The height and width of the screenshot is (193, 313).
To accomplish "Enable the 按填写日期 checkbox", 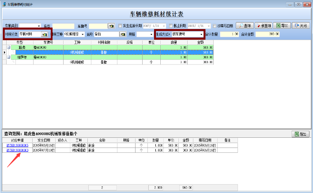I will (215, 26).
